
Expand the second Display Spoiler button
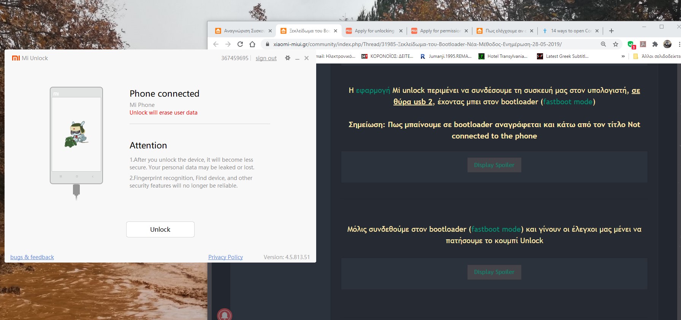pos(494,272)
